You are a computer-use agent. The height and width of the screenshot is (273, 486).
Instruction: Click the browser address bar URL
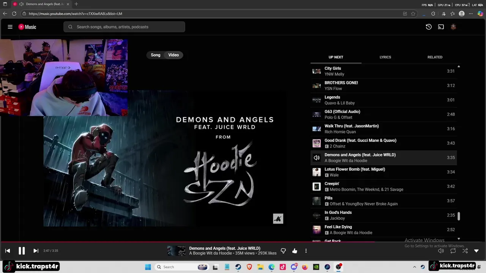(x=75, y=14)
